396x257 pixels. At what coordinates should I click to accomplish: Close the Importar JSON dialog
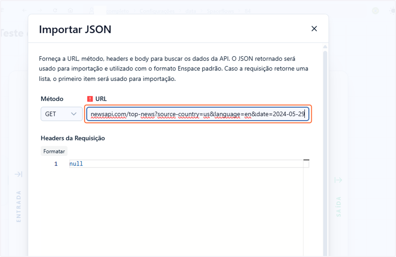tap(314, 29)
